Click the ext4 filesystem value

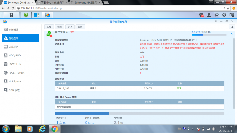tap(142, 52)
